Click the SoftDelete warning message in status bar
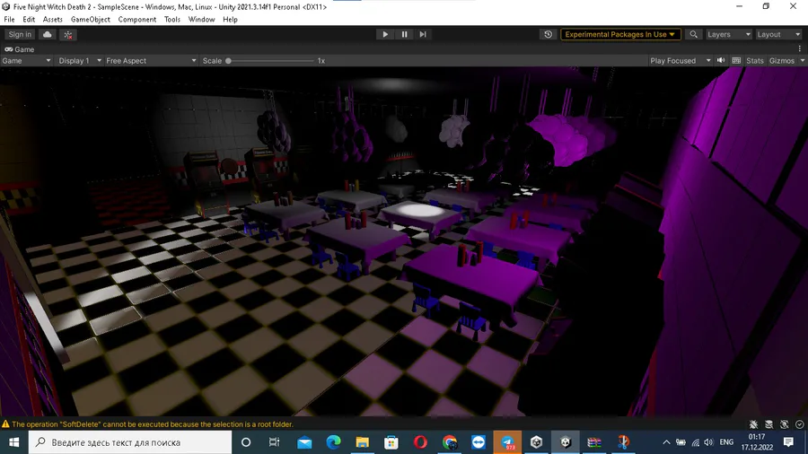Viewport: 808px width, 454px height. coord(153,424)
